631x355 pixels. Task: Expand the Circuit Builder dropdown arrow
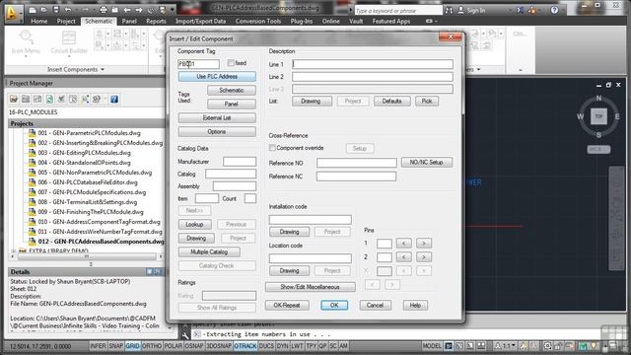click(x=69, y=56)
